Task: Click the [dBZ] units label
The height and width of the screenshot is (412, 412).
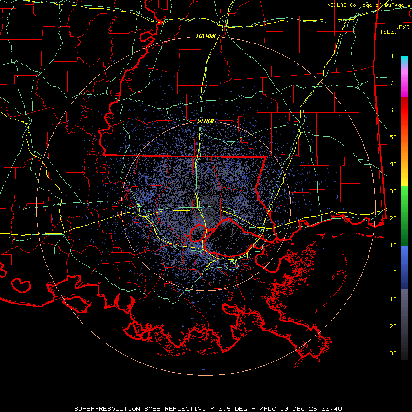Action: [389, 32]
